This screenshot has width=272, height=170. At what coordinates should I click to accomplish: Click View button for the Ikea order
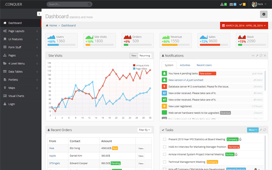click(141, 149)
